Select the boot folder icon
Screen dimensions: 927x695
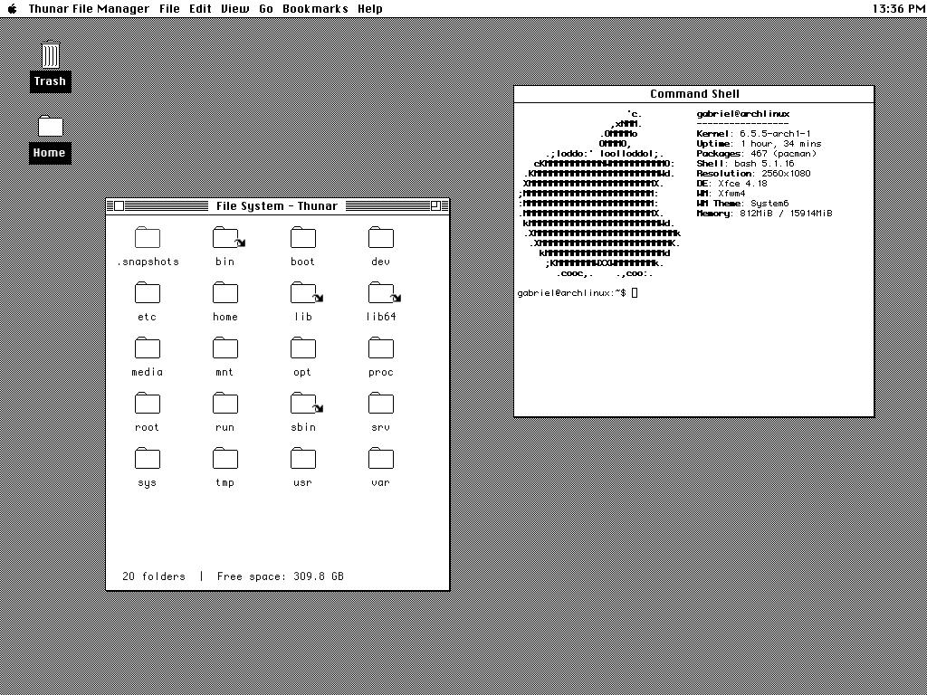(302, 237)
